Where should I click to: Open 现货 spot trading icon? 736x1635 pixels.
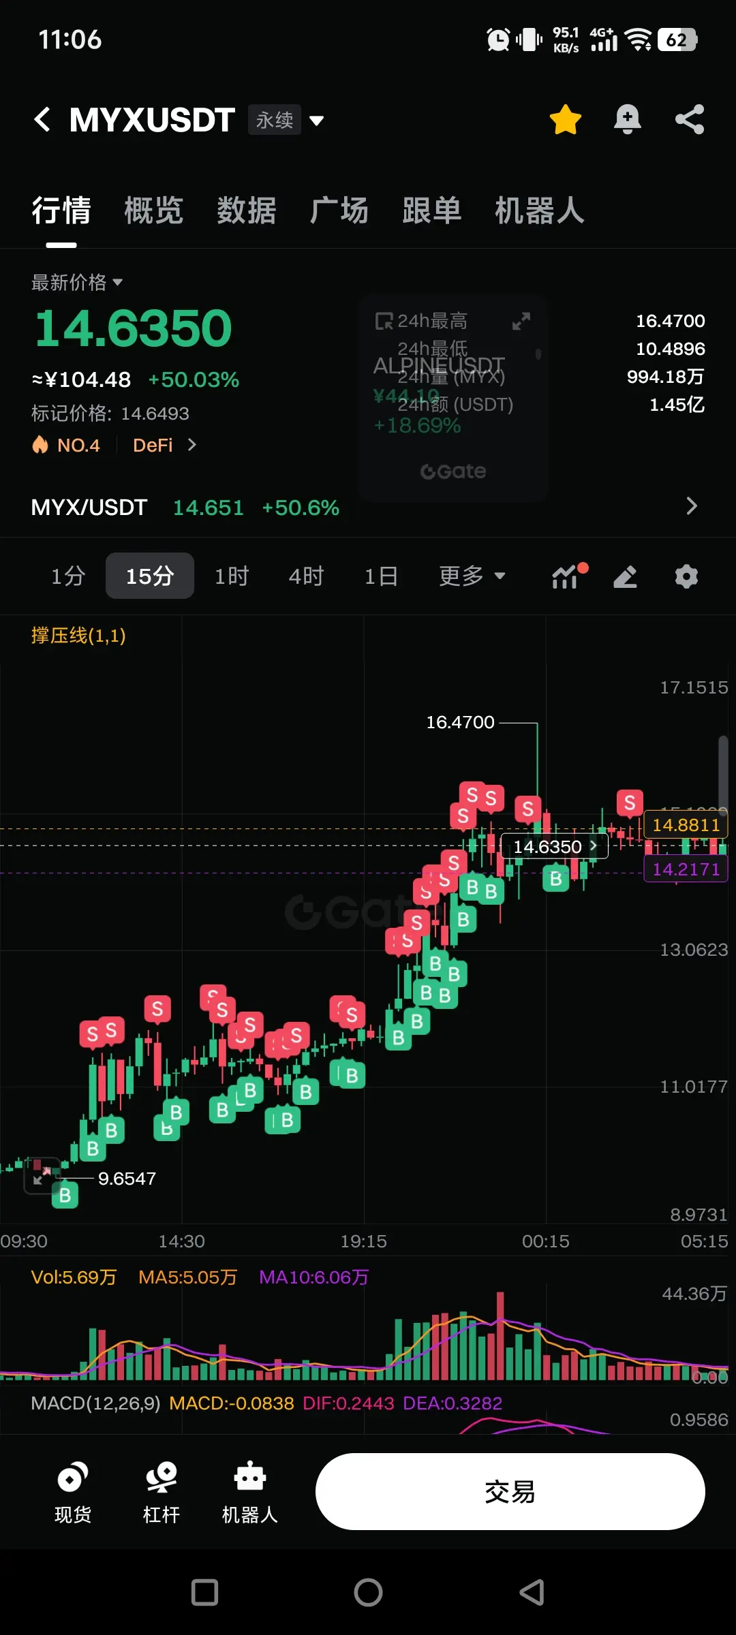(x=73, y=1492)
